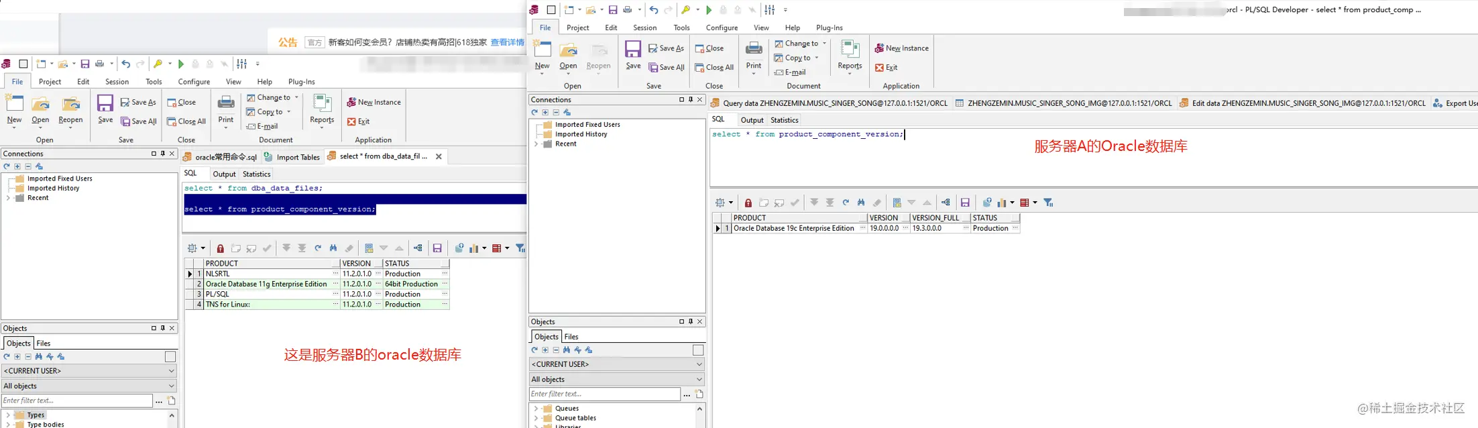Click fetch next page icon in right grid toolbar

[x=814, y=203]
